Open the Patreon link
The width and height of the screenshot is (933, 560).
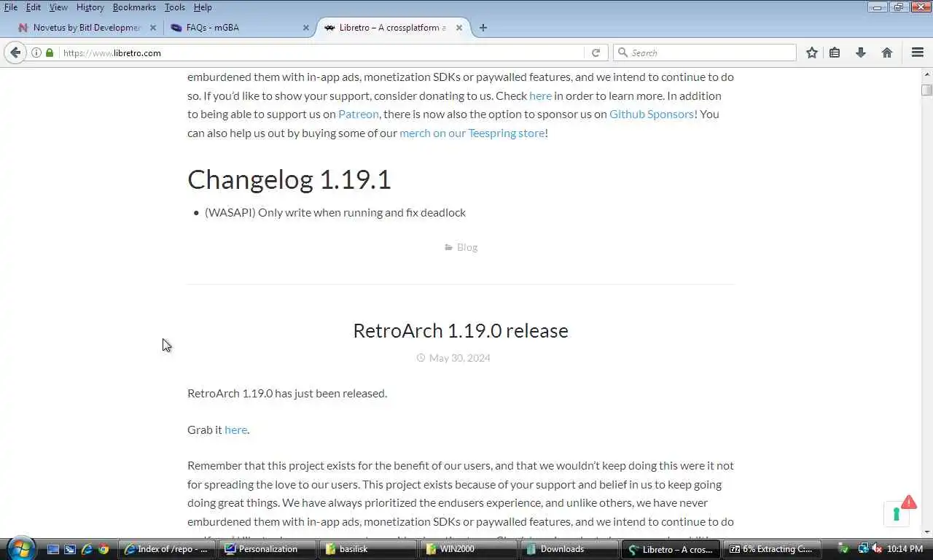(359, 114)
